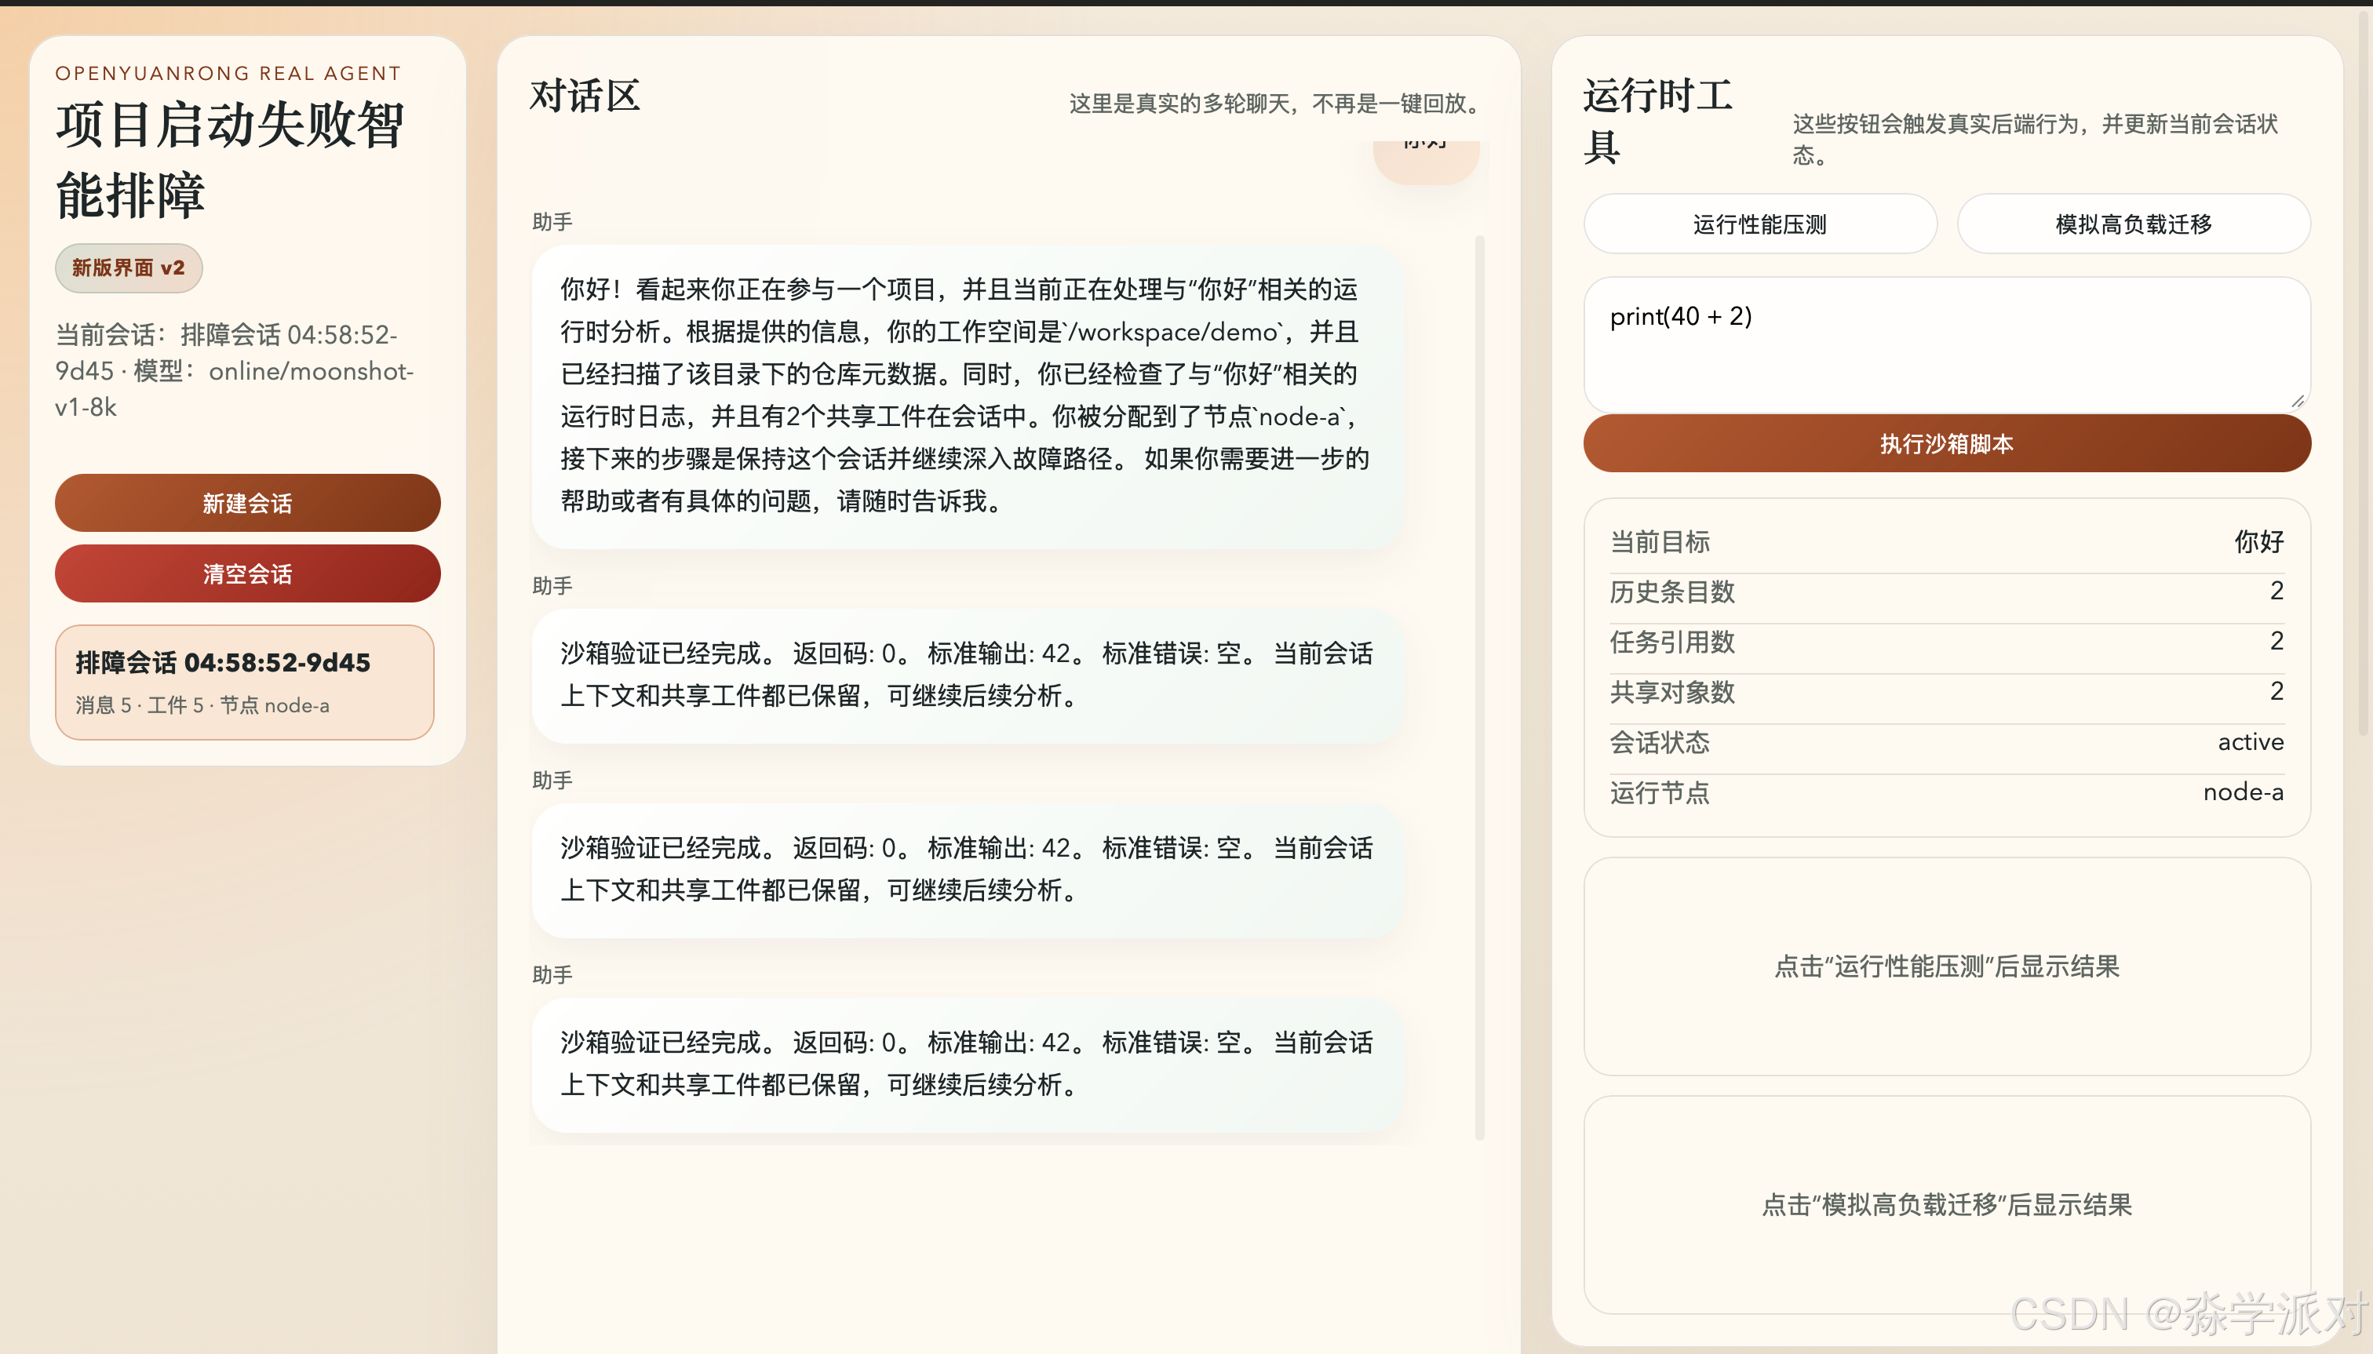Click the 运行节点 node-a row
Screen dimensions: 2373x1354
point(1946,792)
